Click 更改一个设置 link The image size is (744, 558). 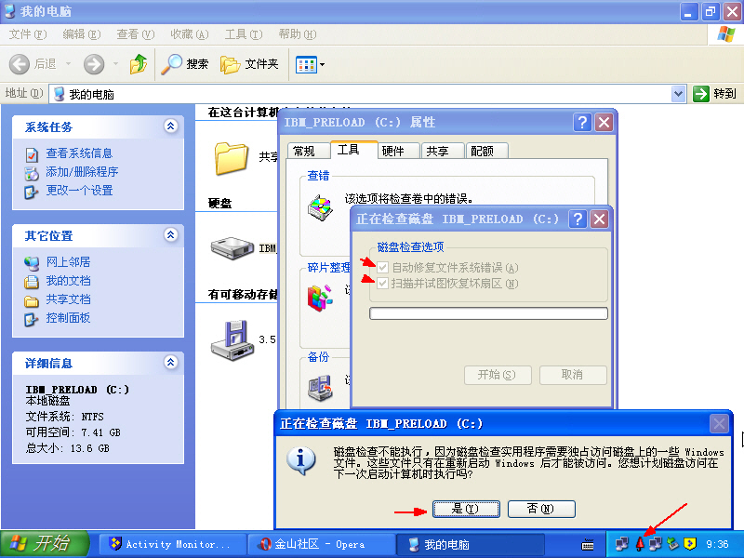click(x=79, y=191)
